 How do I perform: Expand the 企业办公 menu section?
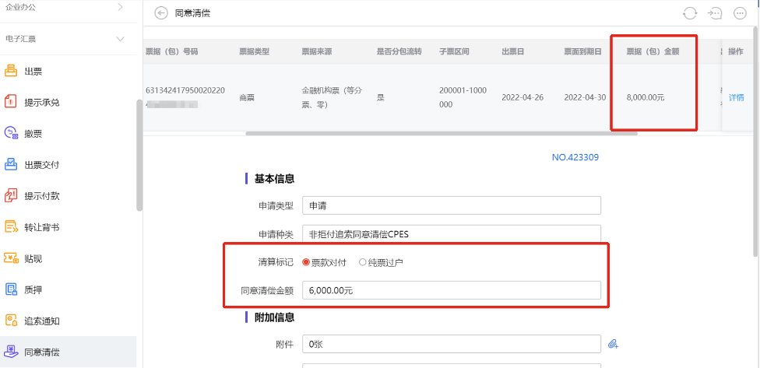coord(120,7)
